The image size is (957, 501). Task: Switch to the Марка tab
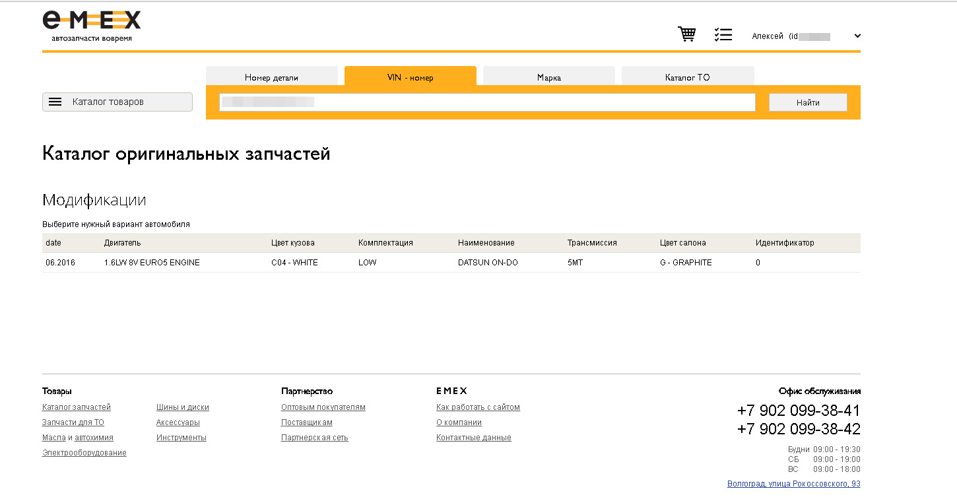click(549, 77)
